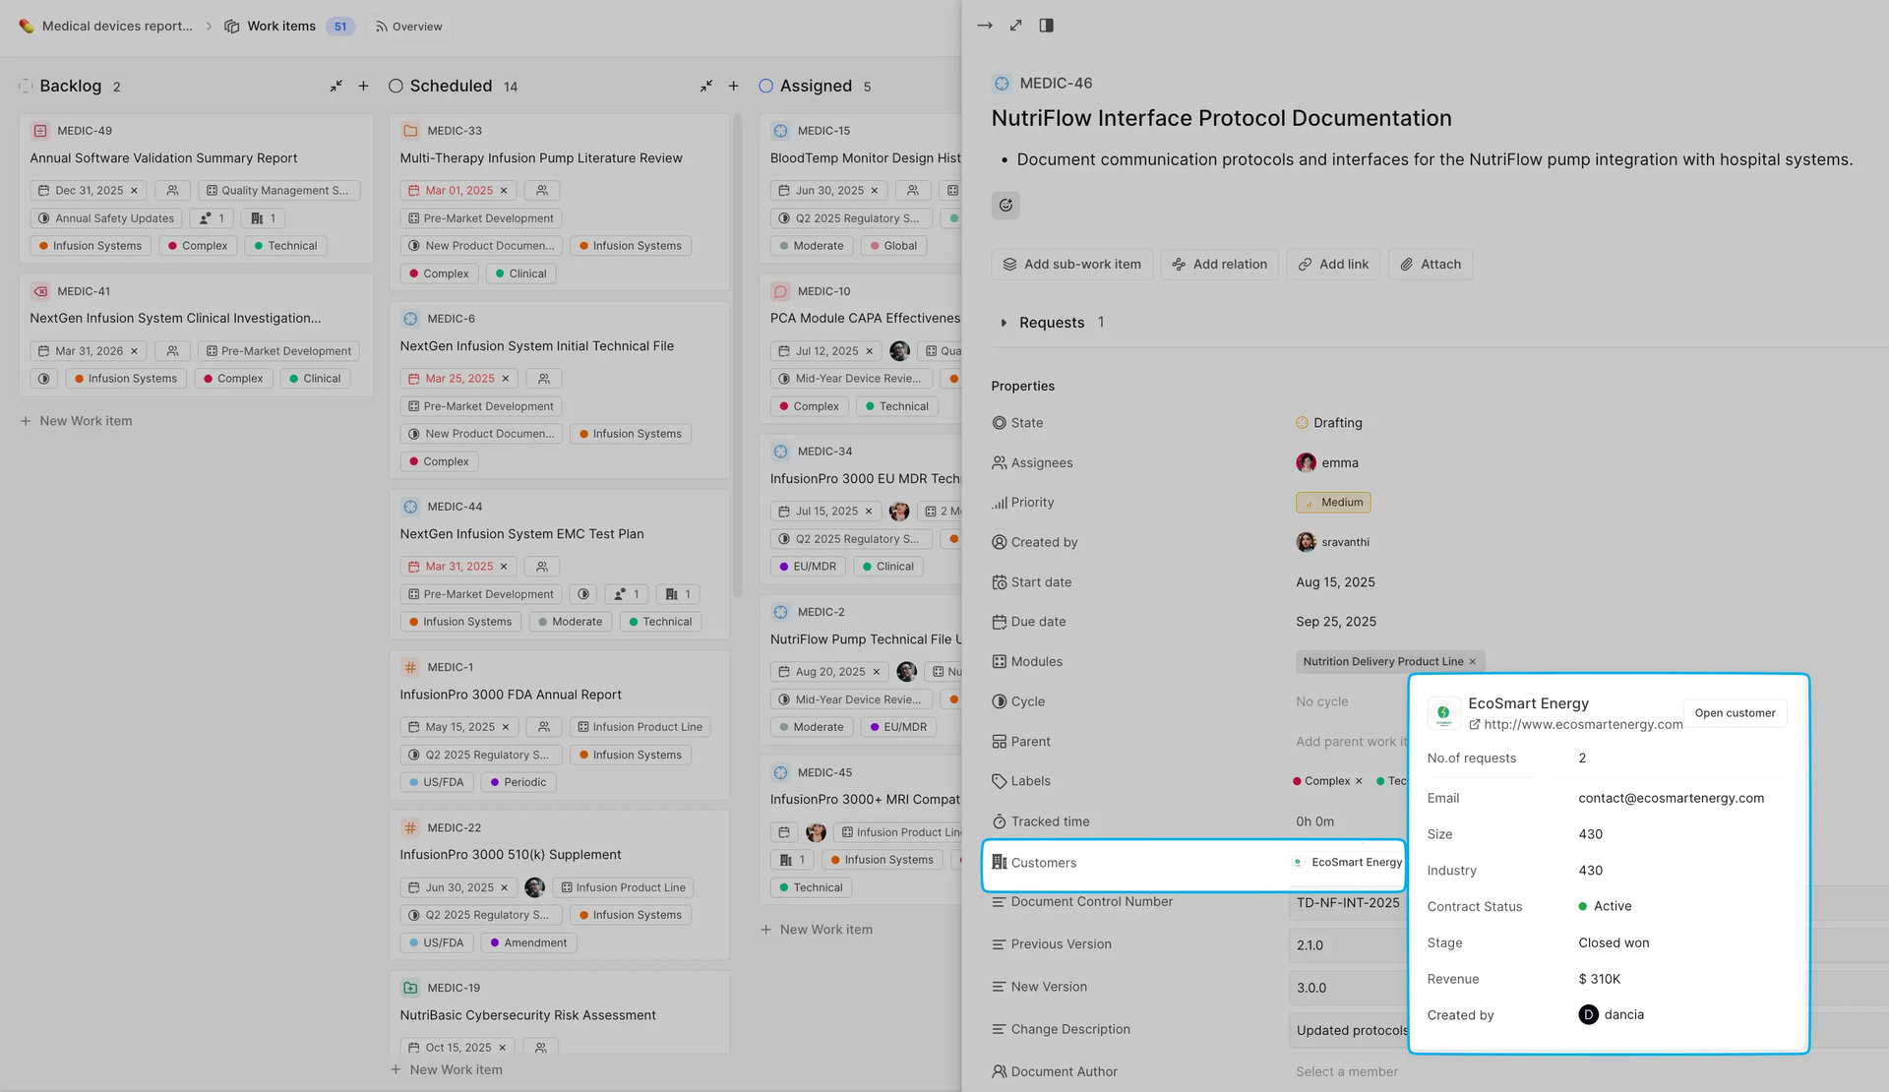
Task: Collapse the Backlog column
Action: (x=335, y=87)
